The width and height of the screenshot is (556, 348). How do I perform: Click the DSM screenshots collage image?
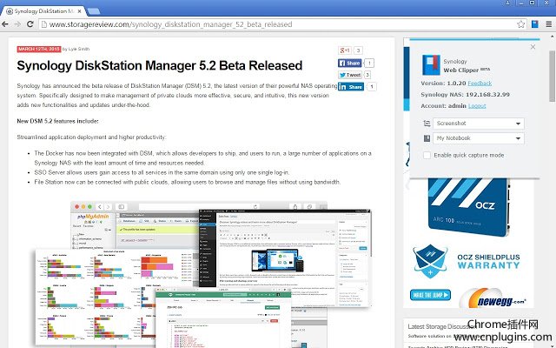(203, 274)
